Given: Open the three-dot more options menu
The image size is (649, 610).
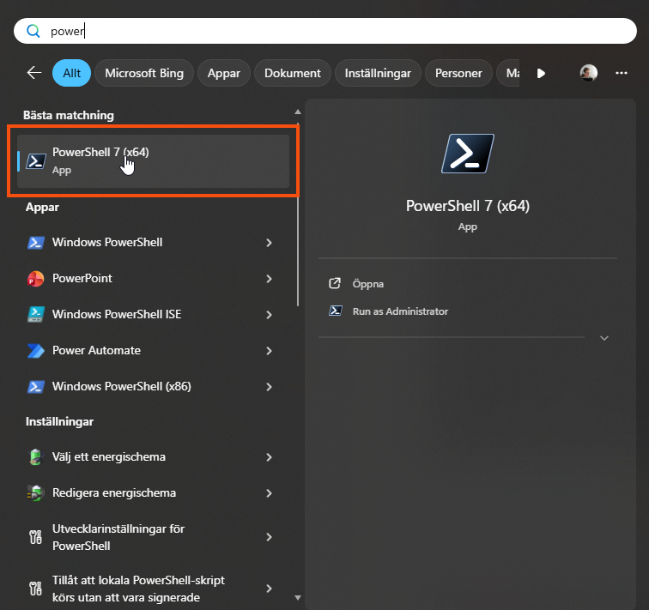Looking at the screenshot, I should (x=622, y=73).
